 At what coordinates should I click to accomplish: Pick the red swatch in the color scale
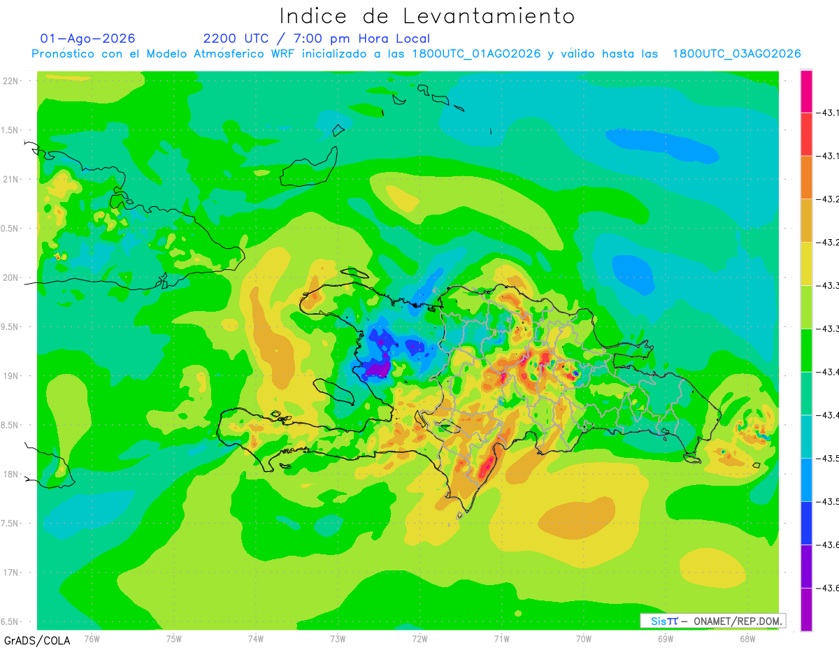point(806,134)
